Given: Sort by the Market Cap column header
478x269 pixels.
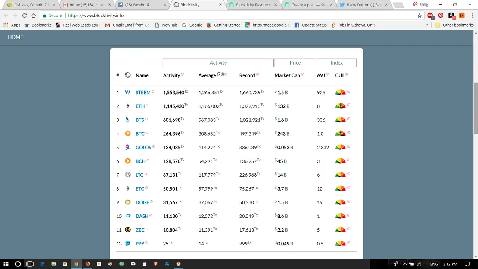Looking at the screenshot, I should [x=287, y=75].
